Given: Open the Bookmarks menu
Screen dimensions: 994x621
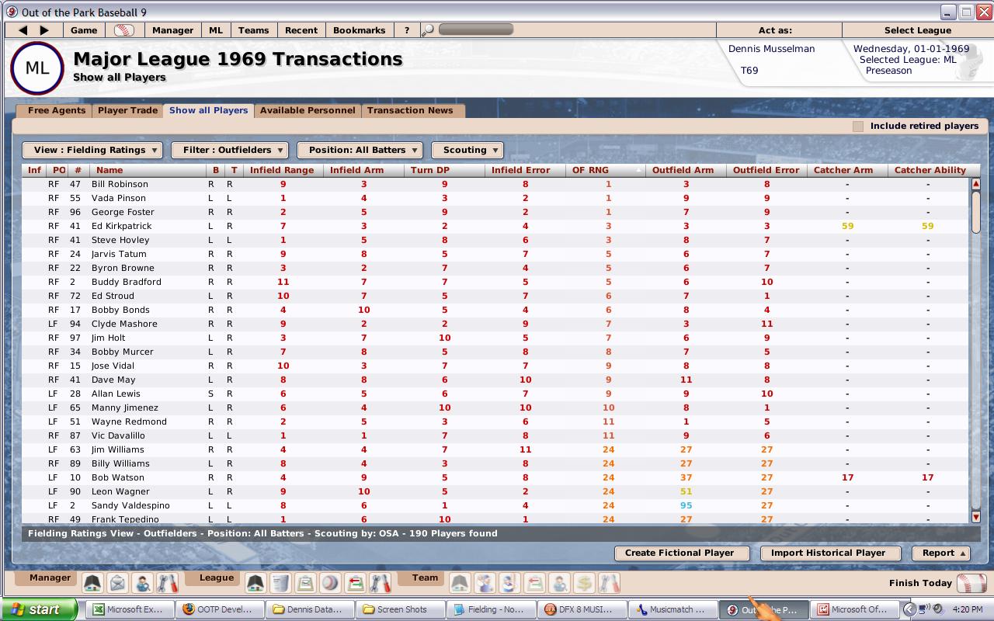Looking at the screenshot, I should pyautogui.click(x=359, y=30).
